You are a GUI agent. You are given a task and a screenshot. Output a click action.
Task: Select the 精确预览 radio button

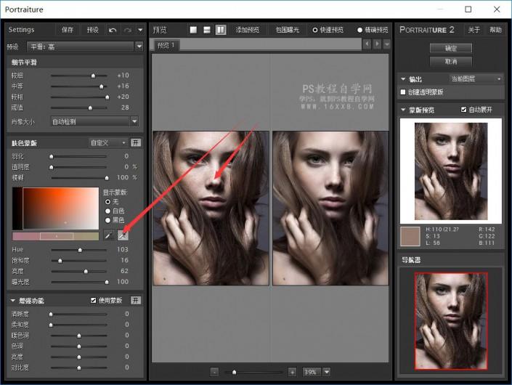click(360, 30)
